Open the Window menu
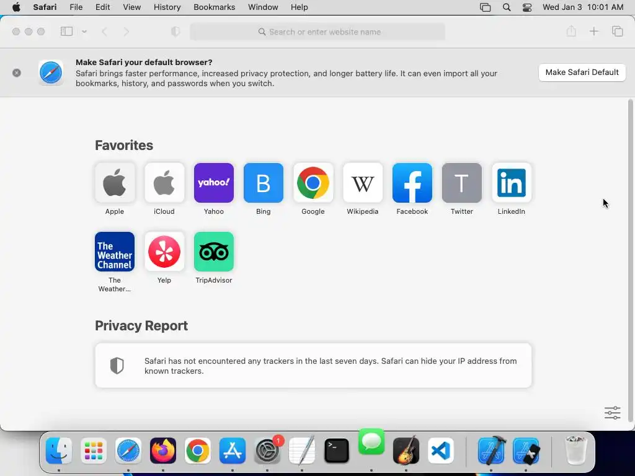635x476 pixels. (263, 7)
